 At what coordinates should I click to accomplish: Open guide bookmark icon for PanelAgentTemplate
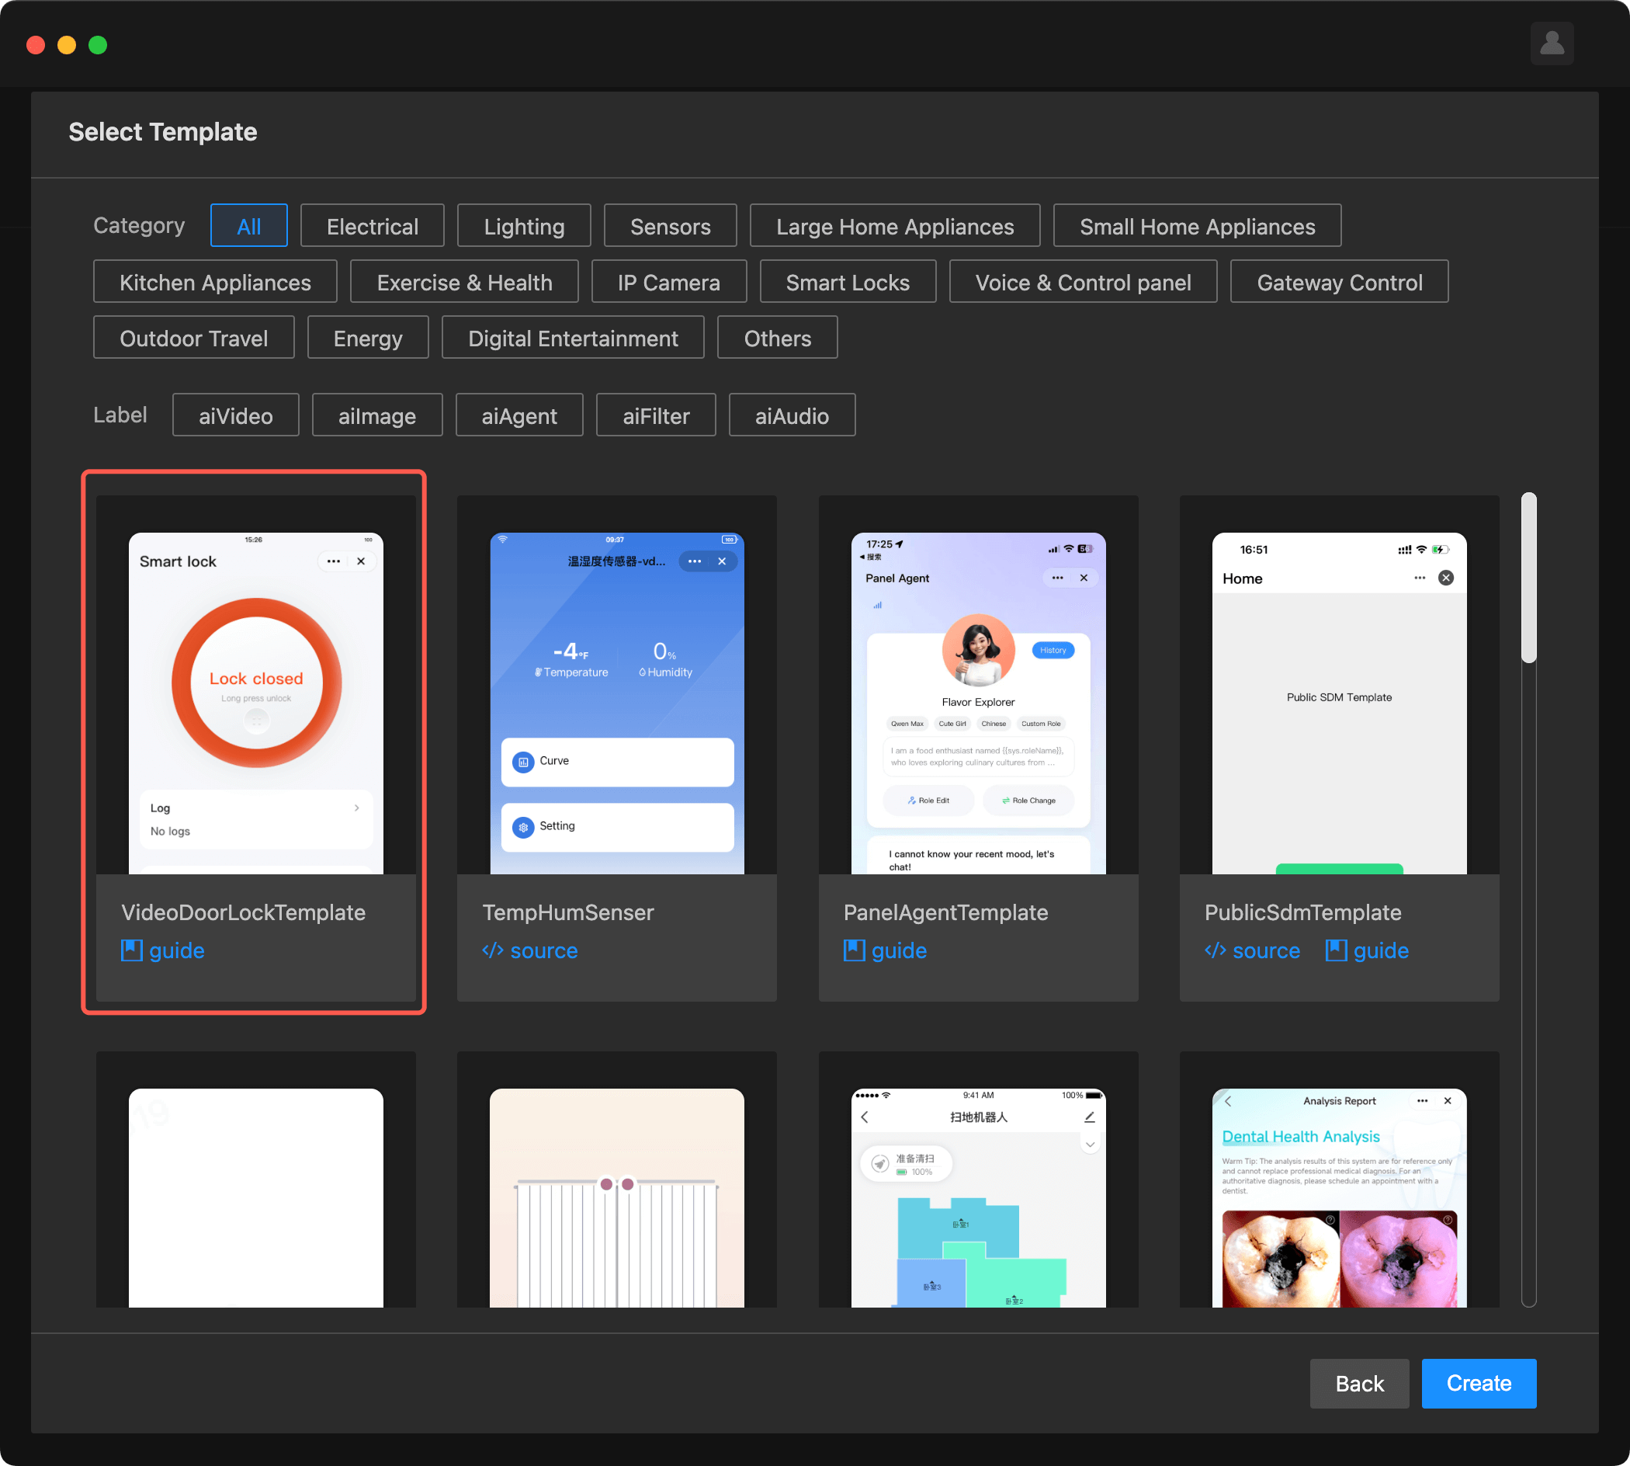pos(854,950)
